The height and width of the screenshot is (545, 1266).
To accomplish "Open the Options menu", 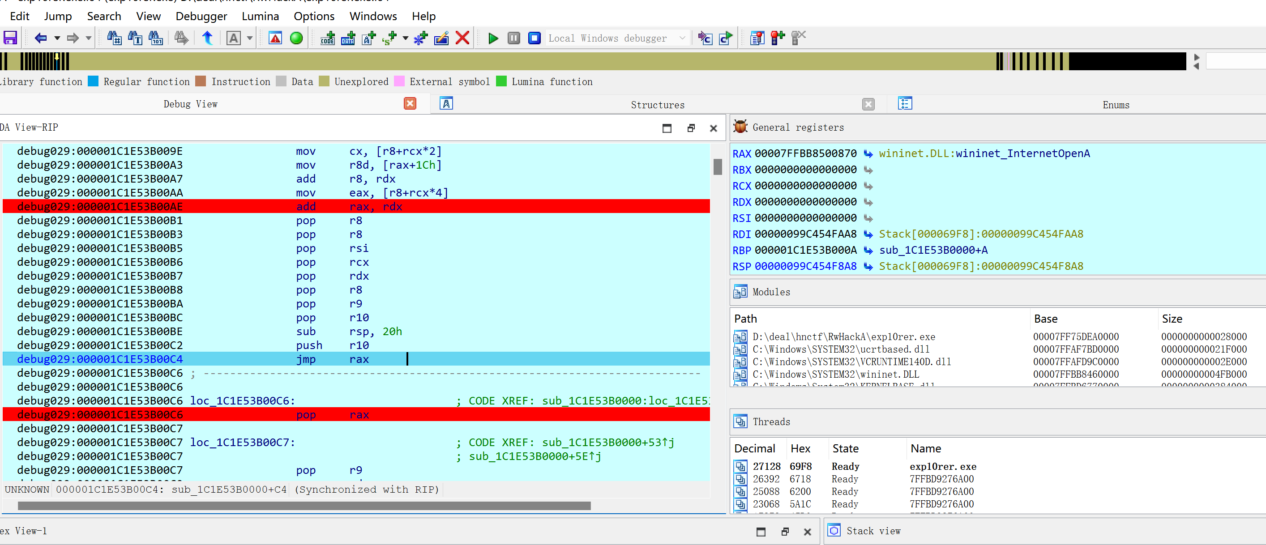I will coord(314,16).
